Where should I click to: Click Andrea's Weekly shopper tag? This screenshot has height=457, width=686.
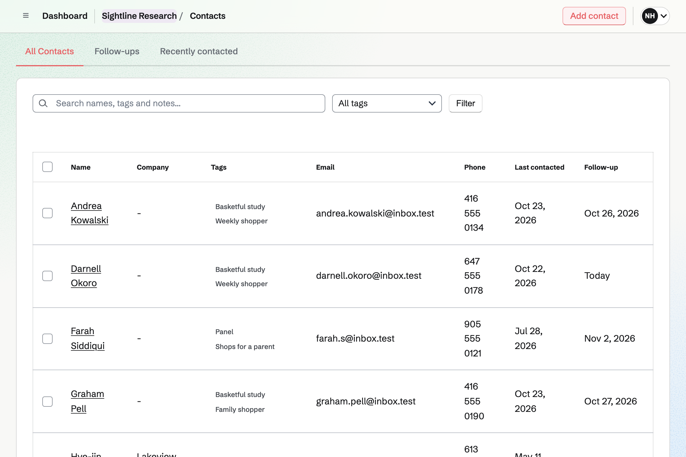(x=241, y=221)
